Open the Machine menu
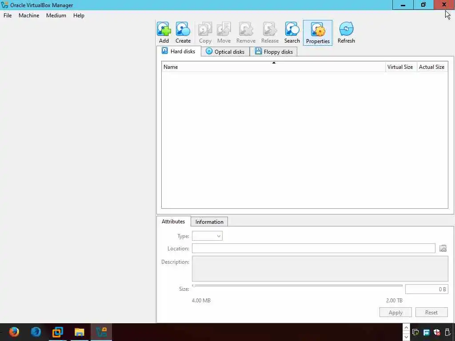 click(x=29, y=16)
